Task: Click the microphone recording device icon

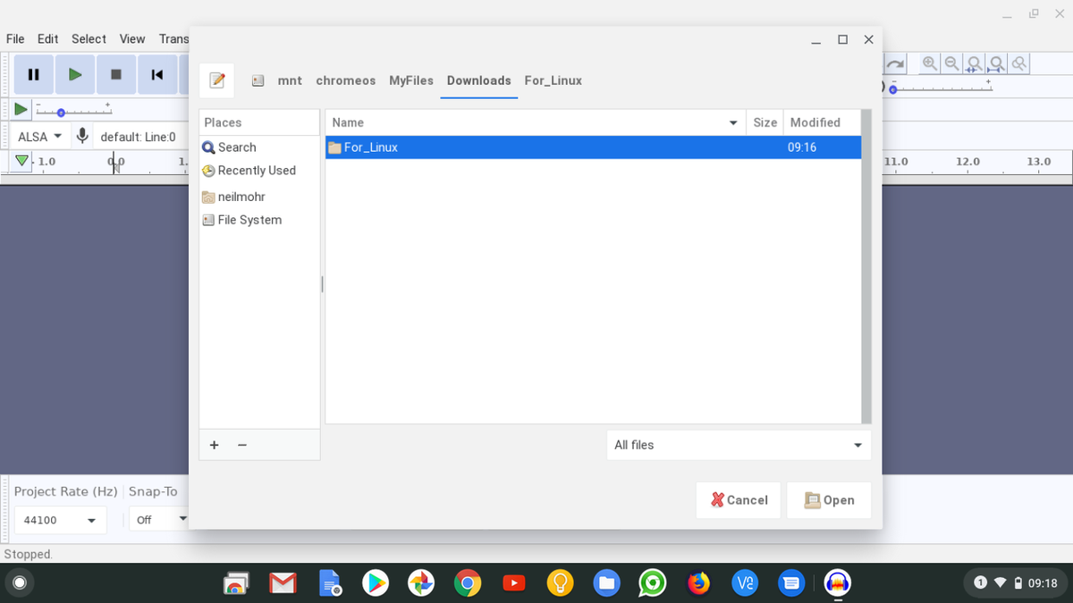Action: coord(82,136)
